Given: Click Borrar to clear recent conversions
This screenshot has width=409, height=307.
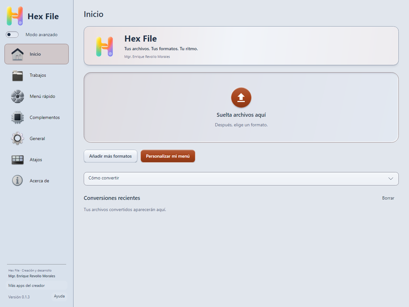Looking at the screenshot, I should (388, 198).
